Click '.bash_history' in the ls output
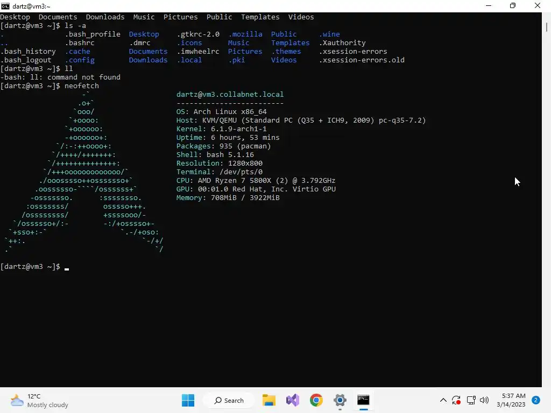 28,51
